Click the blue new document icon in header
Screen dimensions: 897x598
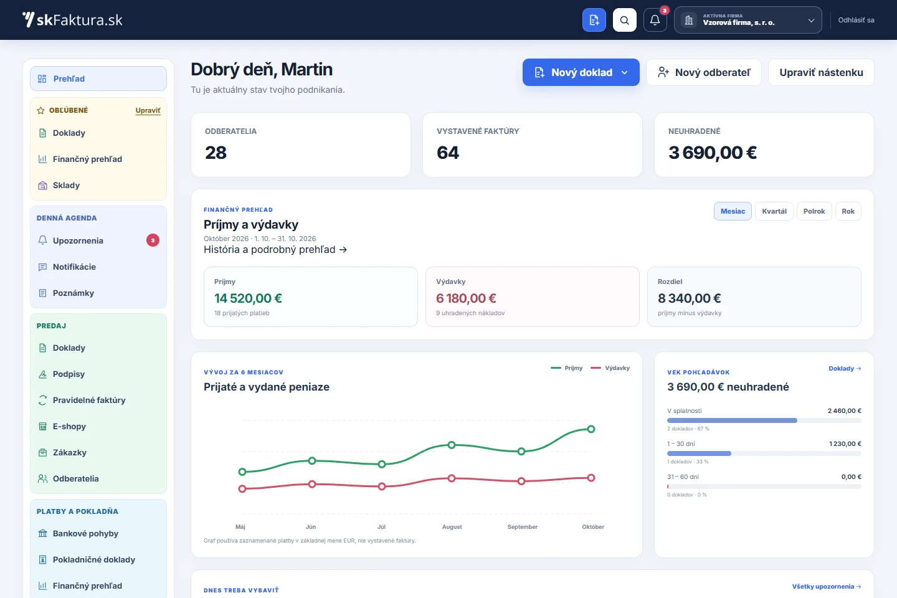(x=594, y=20)
